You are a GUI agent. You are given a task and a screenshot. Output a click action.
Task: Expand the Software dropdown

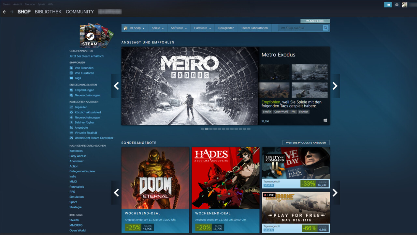pos(179,28)
